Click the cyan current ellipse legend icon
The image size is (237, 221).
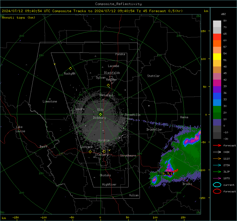217,185
